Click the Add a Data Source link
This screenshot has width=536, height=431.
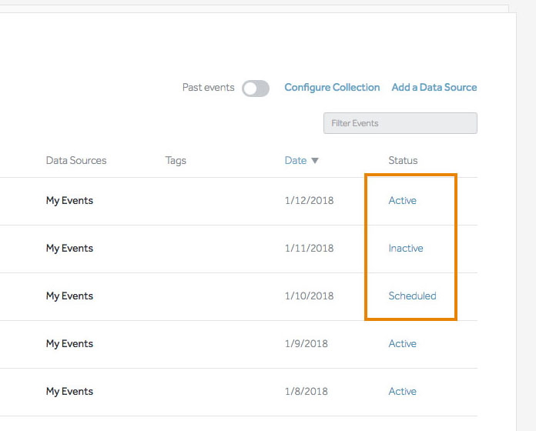pyautogui.click(x=434, y=88)
